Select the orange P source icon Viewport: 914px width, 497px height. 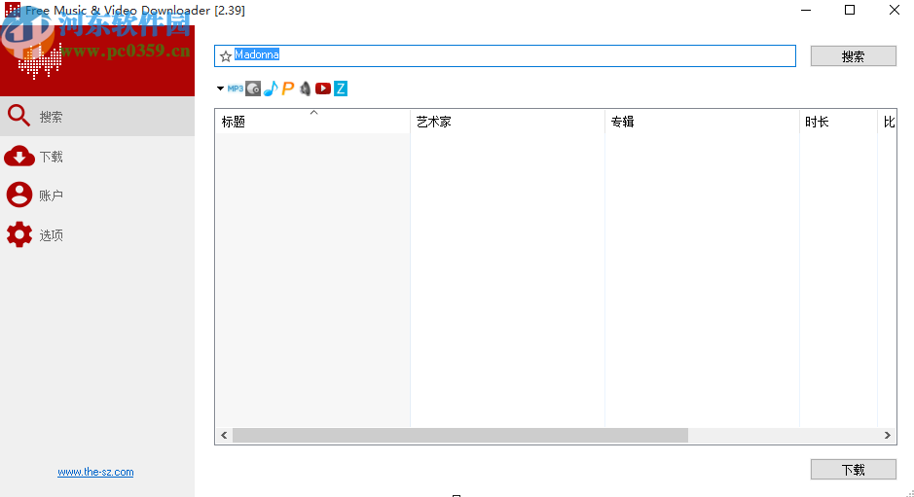click(288, 89)
